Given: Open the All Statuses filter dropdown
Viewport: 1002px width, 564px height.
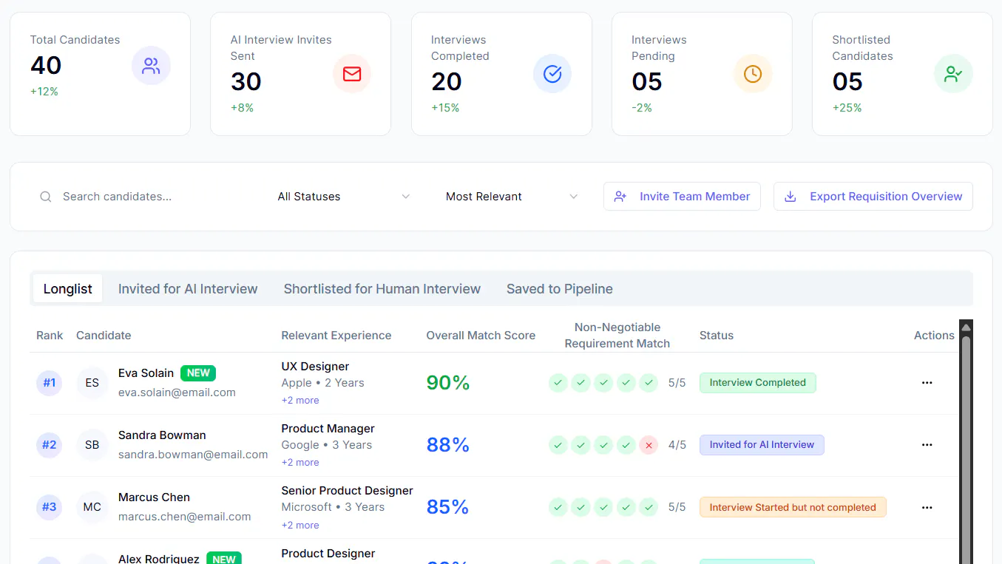Looking at the screenshot, I should pos(344,197).
